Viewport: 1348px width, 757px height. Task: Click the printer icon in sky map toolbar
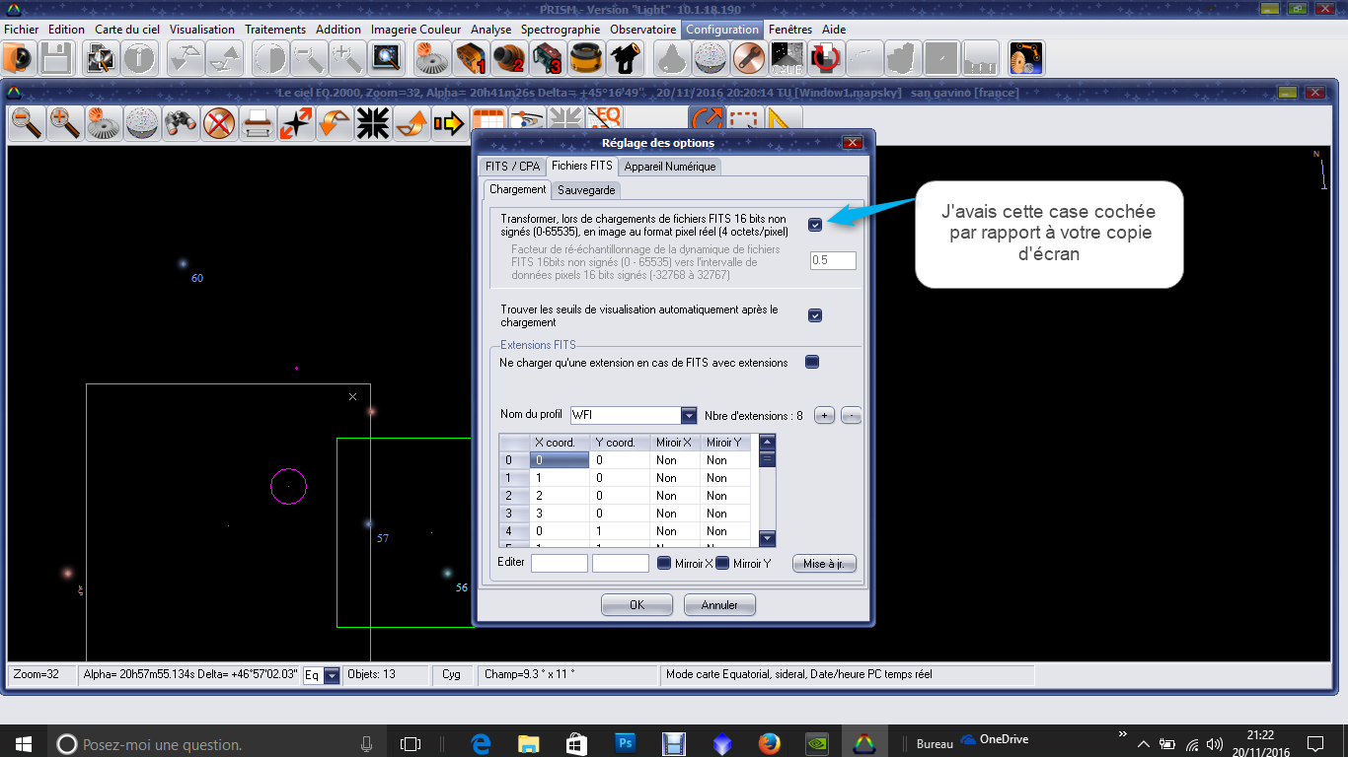(x=258, y=124)
